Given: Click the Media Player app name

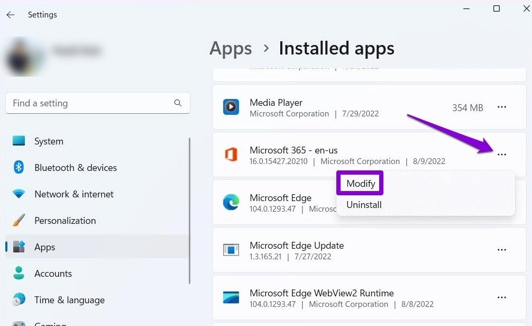Looking at the screenshot, I should (276, 103).
